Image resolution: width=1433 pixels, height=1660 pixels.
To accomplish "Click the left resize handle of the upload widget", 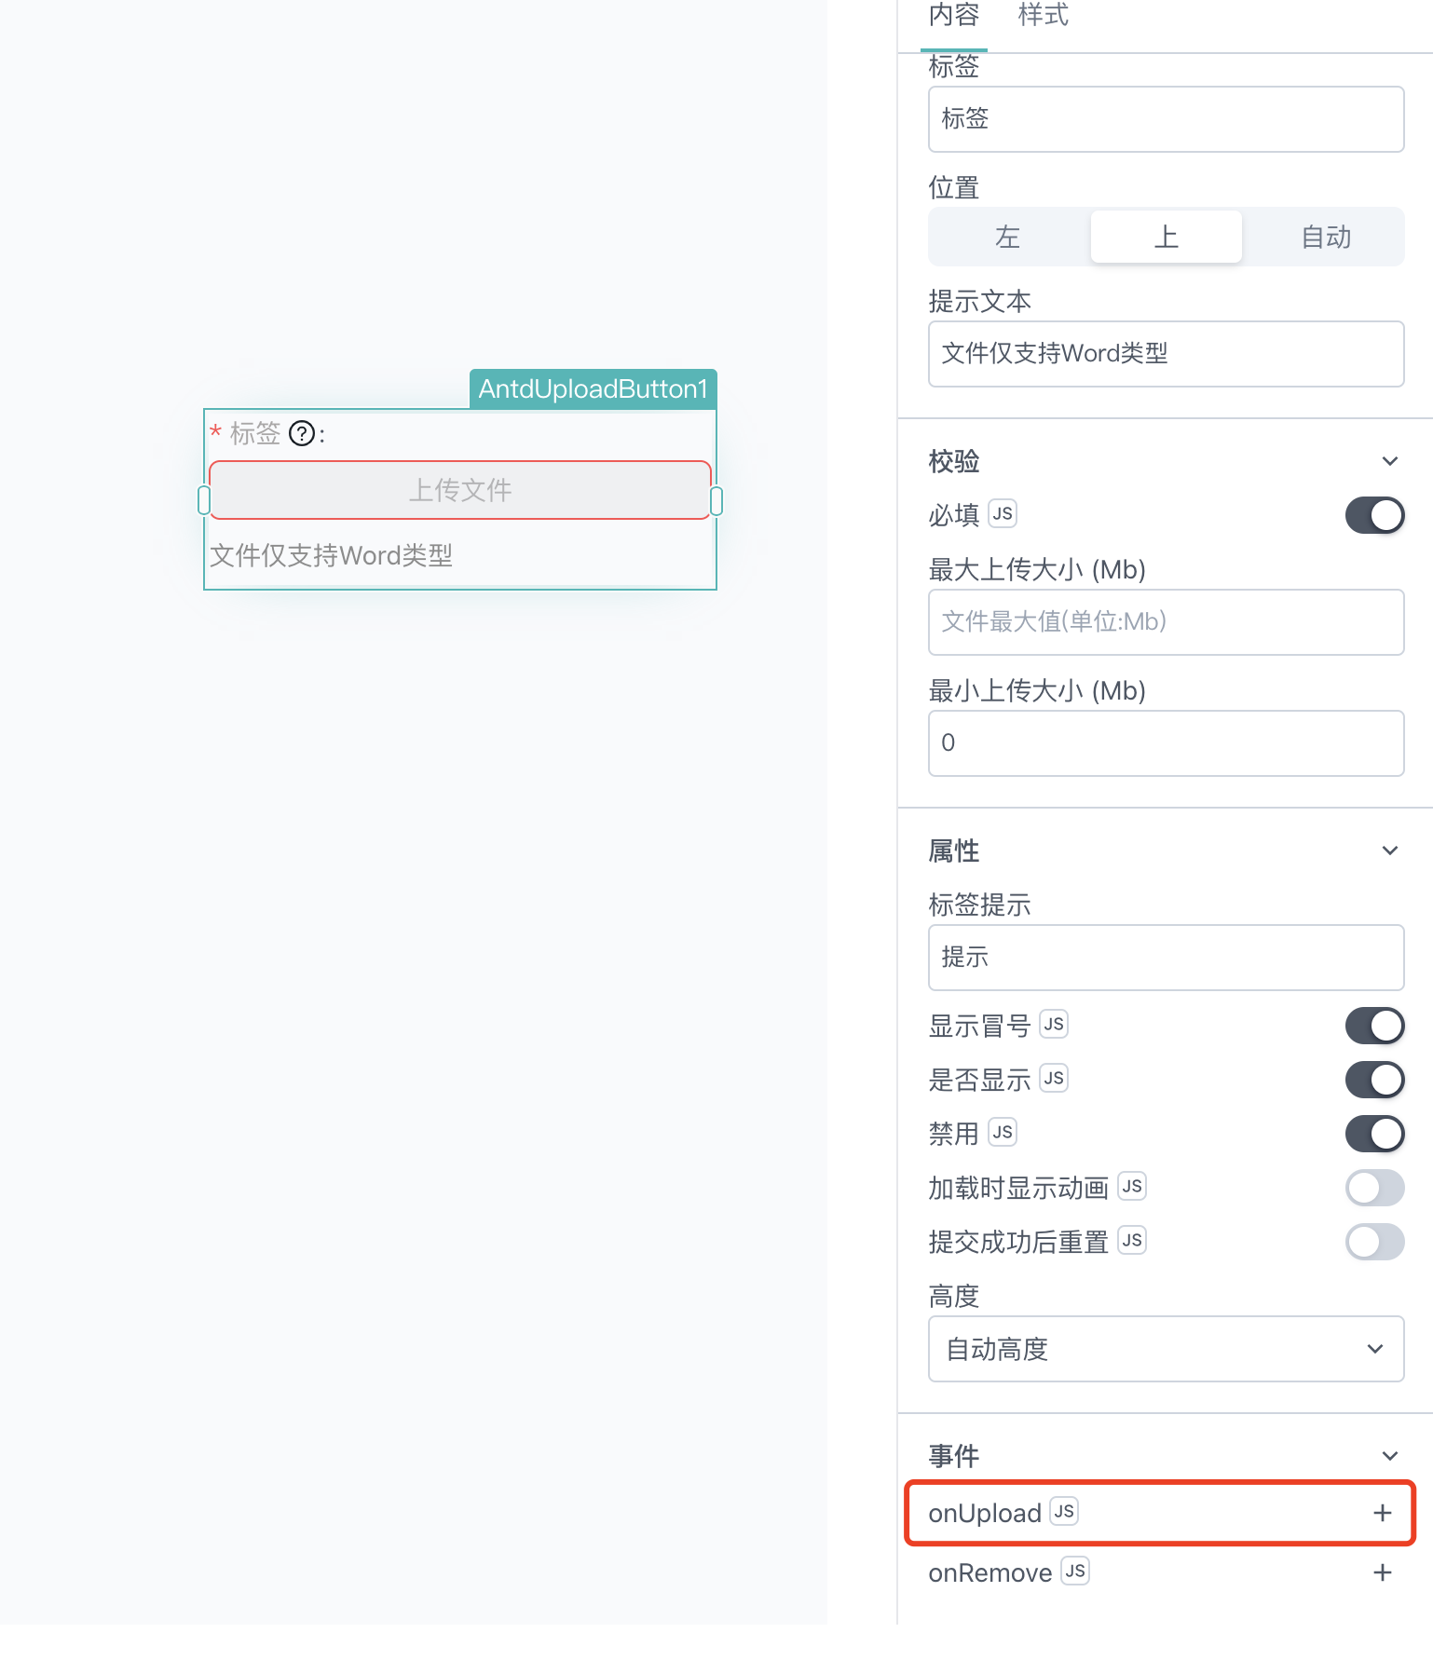I will click(204, 500).
